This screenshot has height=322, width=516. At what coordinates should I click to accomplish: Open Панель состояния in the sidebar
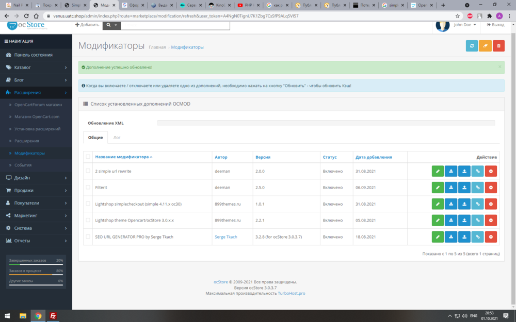[x=36, y=55]
